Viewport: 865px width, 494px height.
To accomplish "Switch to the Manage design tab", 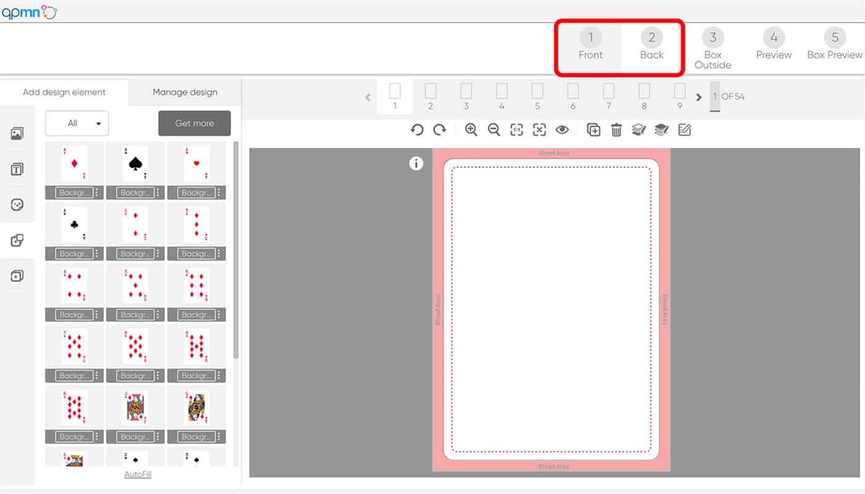I will point(185,92).
